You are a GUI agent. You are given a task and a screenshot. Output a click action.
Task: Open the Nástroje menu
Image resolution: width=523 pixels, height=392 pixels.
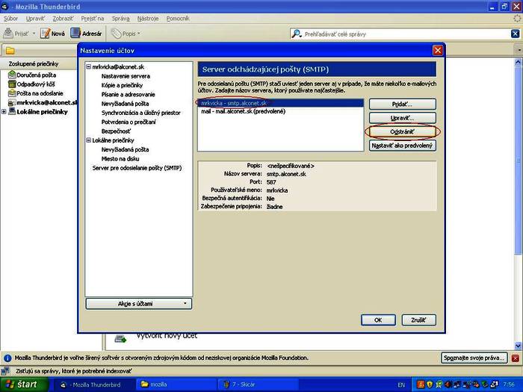(148, 19)
